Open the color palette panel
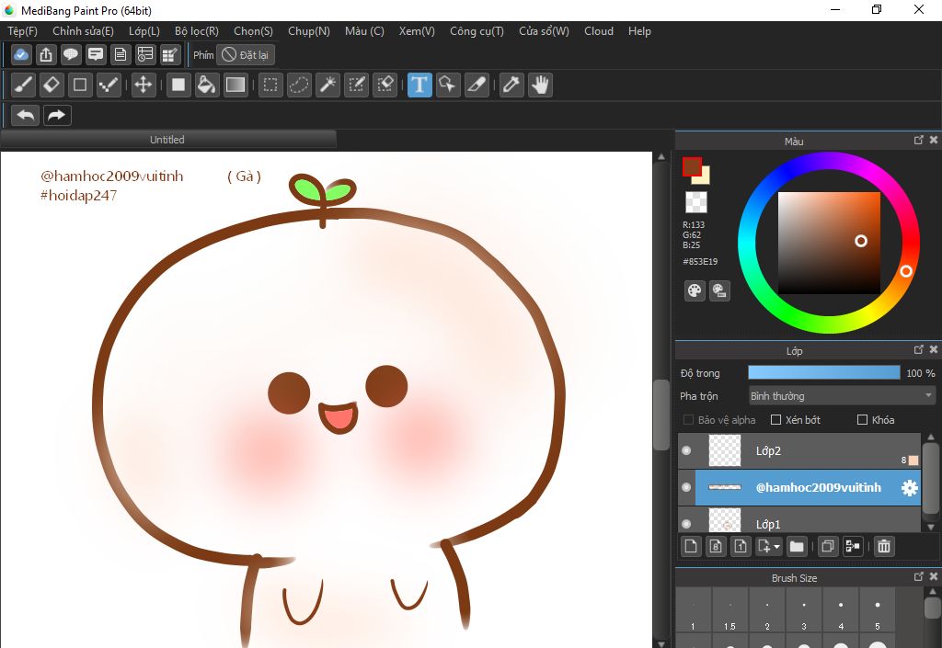This screenshot has width=942, height=648. coord(695,291)
